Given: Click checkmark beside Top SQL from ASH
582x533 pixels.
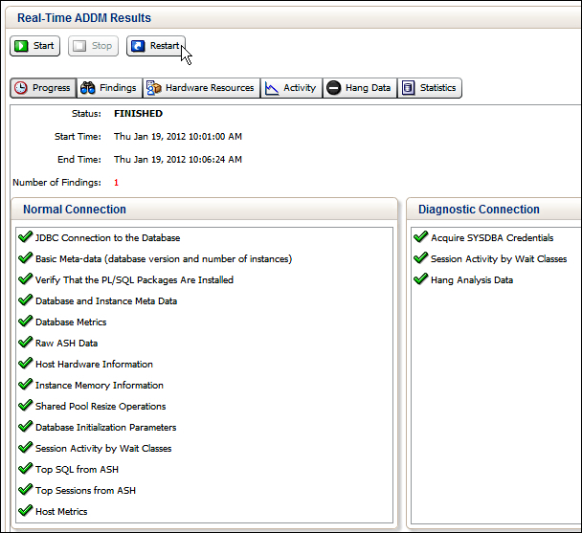Looking at the screenshot, I should [x=25, y=469].
